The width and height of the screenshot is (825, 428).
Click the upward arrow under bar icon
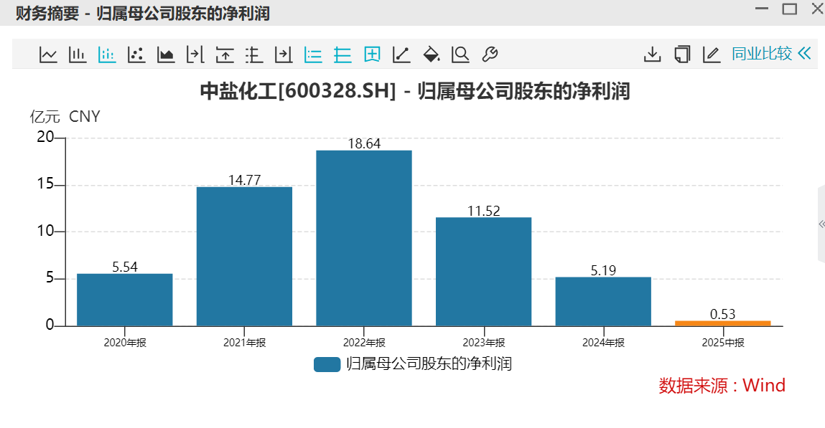[x=225, y=54]
